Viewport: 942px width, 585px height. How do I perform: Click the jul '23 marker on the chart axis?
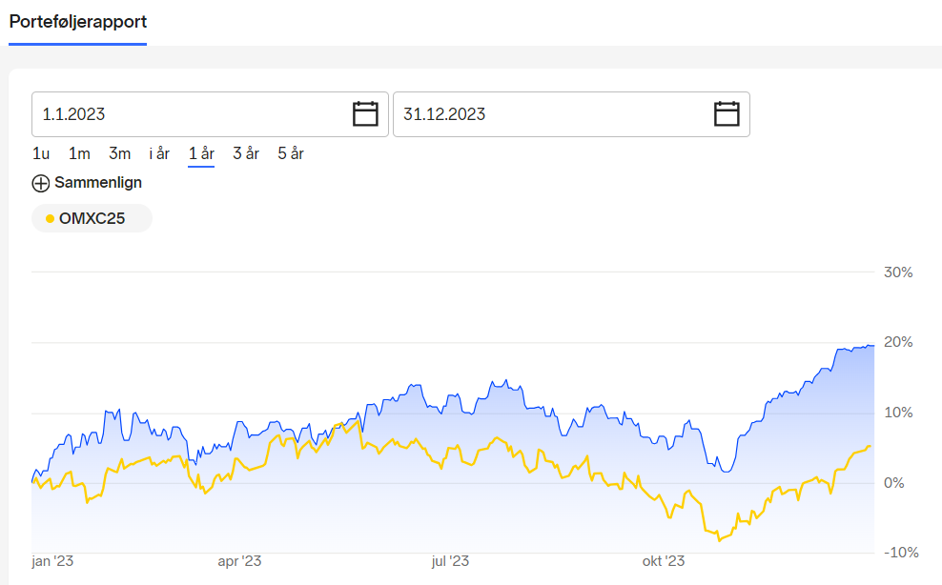[450, 561]
